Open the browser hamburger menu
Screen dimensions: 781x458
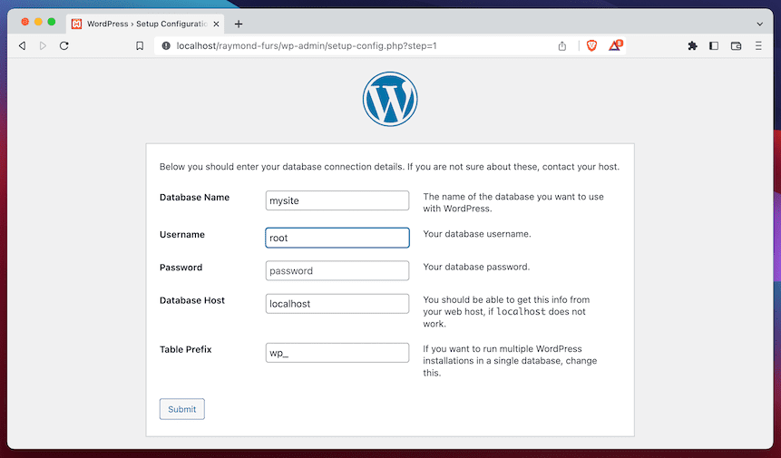[758, 45]
